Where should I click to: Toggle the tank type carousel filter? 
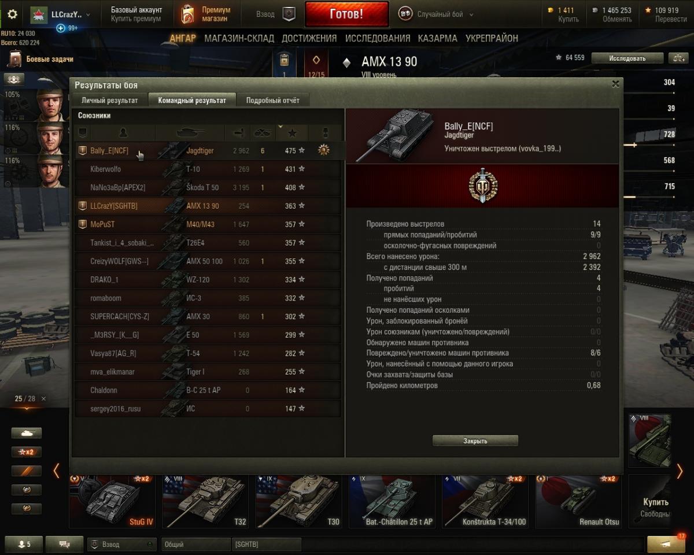coord(27,433)
